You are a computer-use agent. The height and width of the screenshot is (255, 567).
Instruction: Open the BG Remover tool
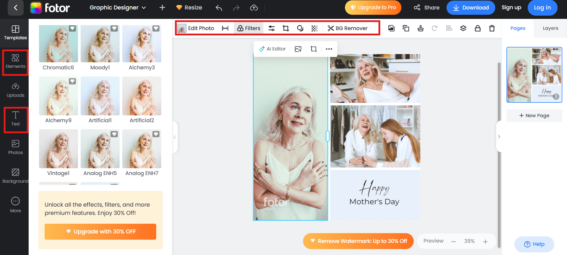click(348, 28)
